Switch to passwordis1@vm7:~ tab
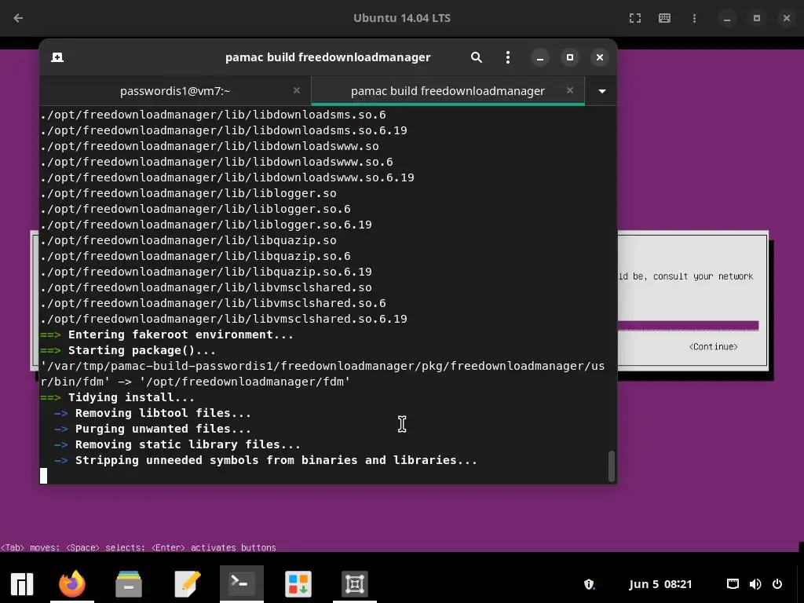Image resolution: width=804 pixels, height=603 pixels. click(x=175, y=91)
